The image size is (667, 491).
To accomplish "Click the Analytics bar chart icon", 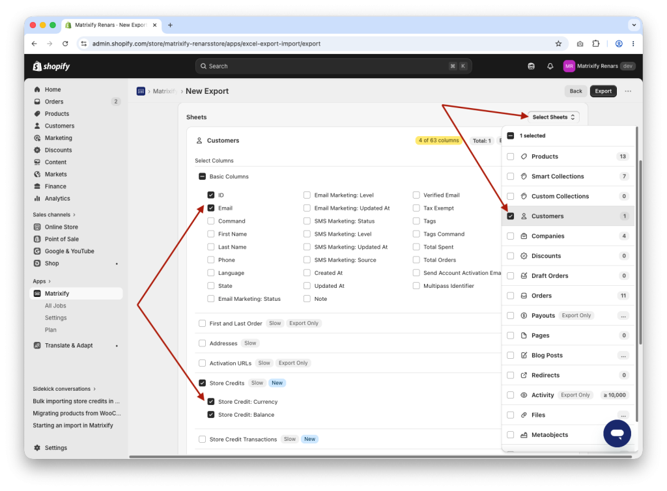I will click(37, 199).
